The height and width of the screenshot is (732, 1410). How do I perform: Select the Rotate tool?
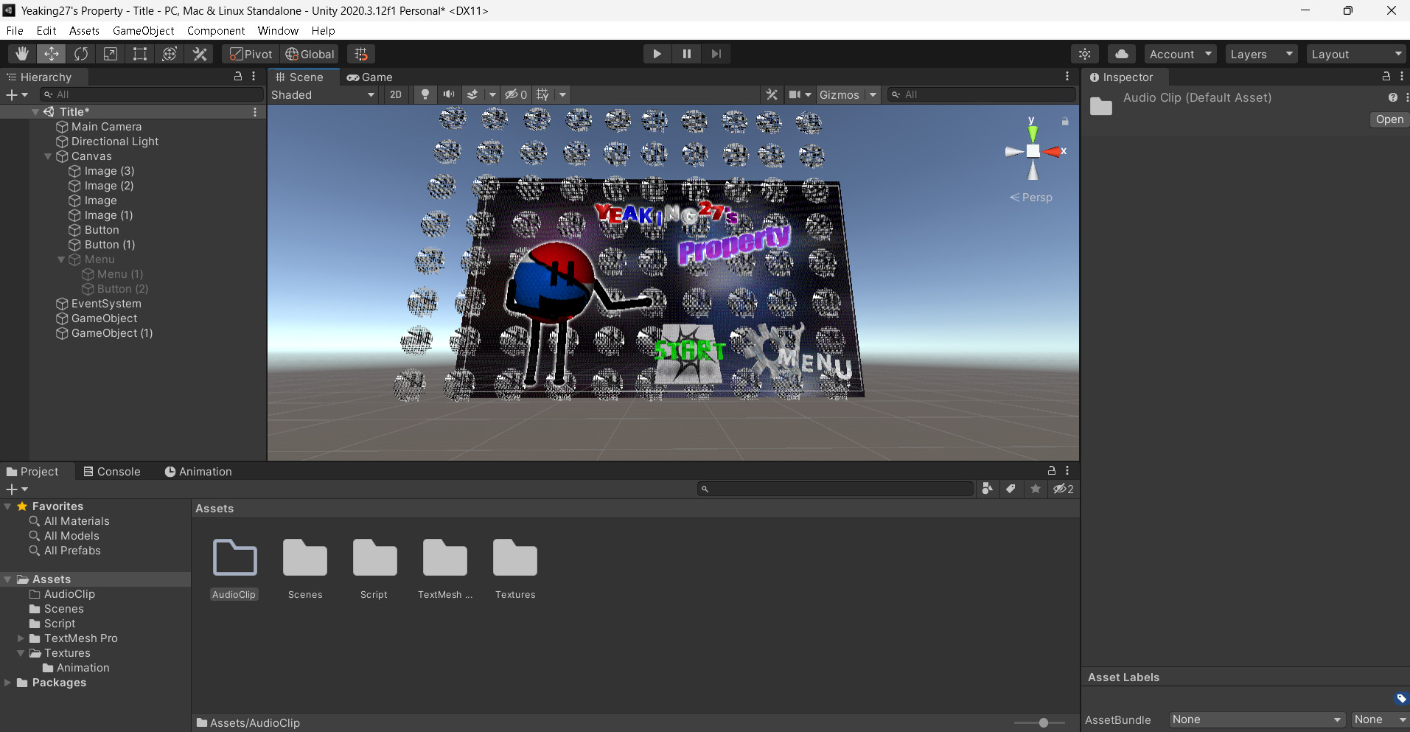[x=81, y=53]
